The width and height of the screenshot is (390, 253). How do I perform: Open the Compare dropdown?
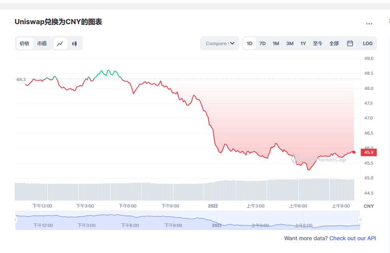tap(220, 44)
